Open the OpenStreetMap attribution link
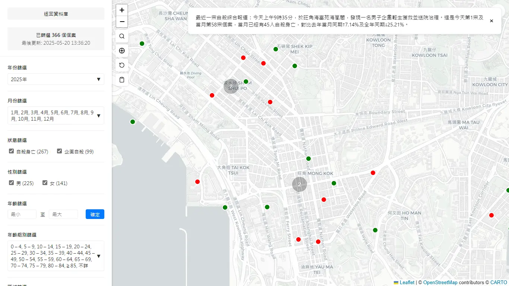 (x=440, y=283)
